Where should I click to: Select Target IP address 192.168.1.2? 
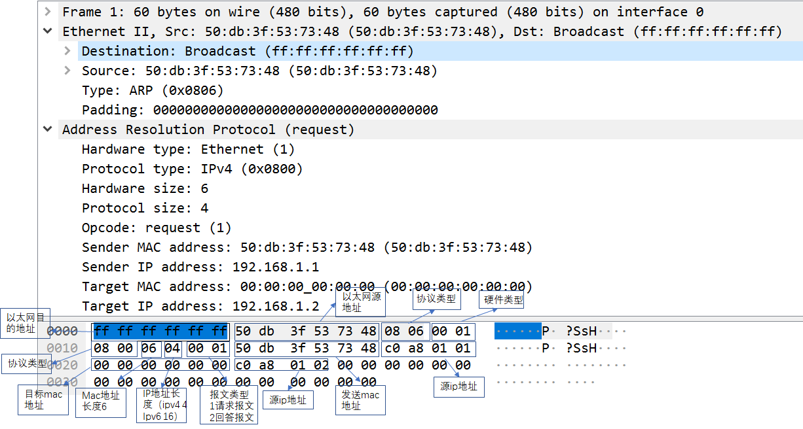click(x=200, y=306)
